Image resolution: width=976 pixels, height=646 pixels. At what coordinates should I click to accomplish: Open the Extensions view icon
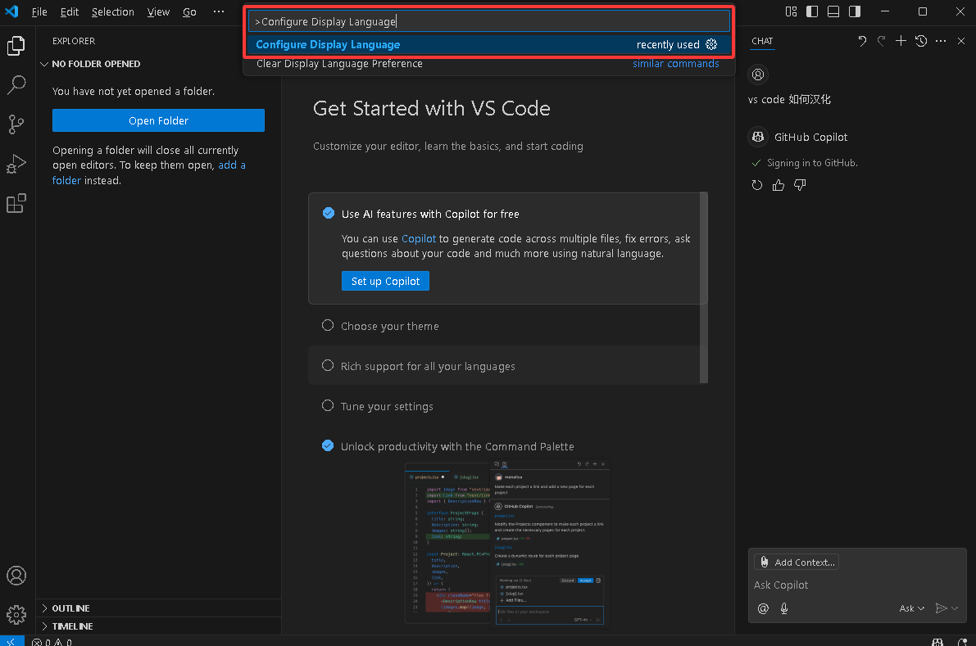(16, 204)
